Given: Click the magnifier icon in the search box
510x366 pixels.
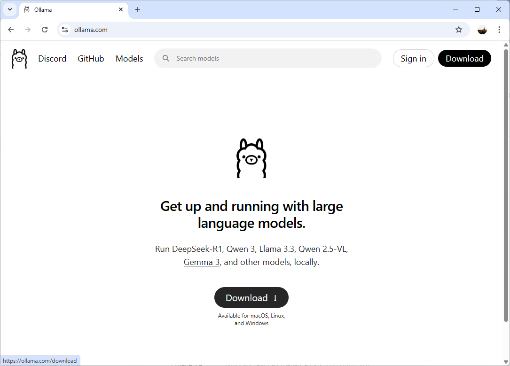Looking at the screenshot, I should [166, 58].
